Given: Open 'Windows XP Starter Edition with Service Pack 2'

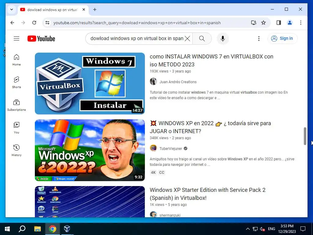Looking at the screenshot, I should 208,194.
